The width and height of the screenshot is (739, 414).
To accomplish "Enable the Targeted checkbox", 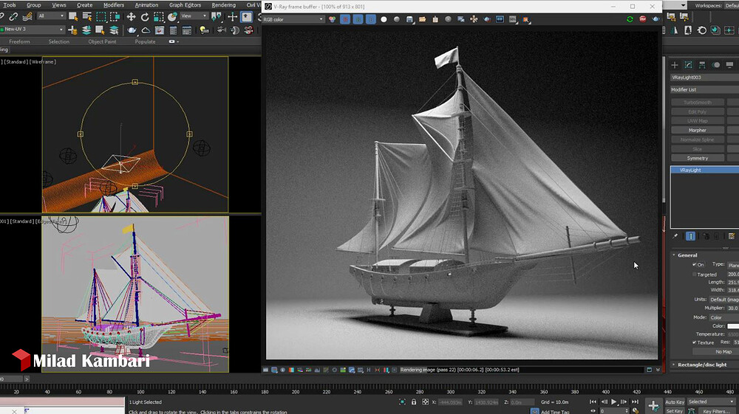I will tap(694, 274).
